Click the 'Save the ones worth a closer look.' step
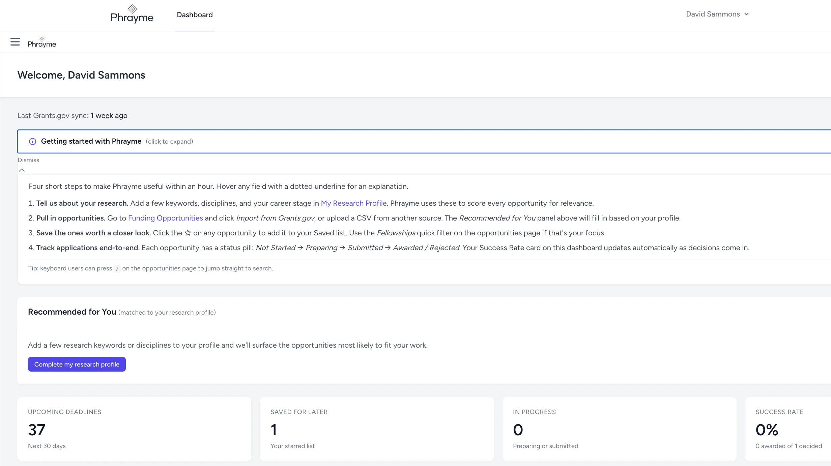Viewport: 831px width, 466px height. coord(94,233)
